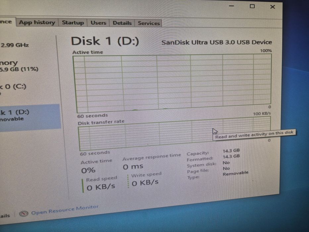Click the Resource Monitor icon
Screen dimensions: 309x232
click(24, 213)
